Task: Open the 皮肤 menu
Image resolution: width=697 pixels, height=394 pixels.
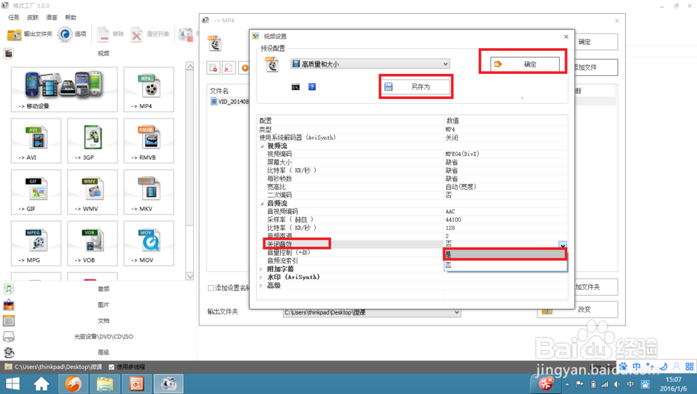Action: 33,17
